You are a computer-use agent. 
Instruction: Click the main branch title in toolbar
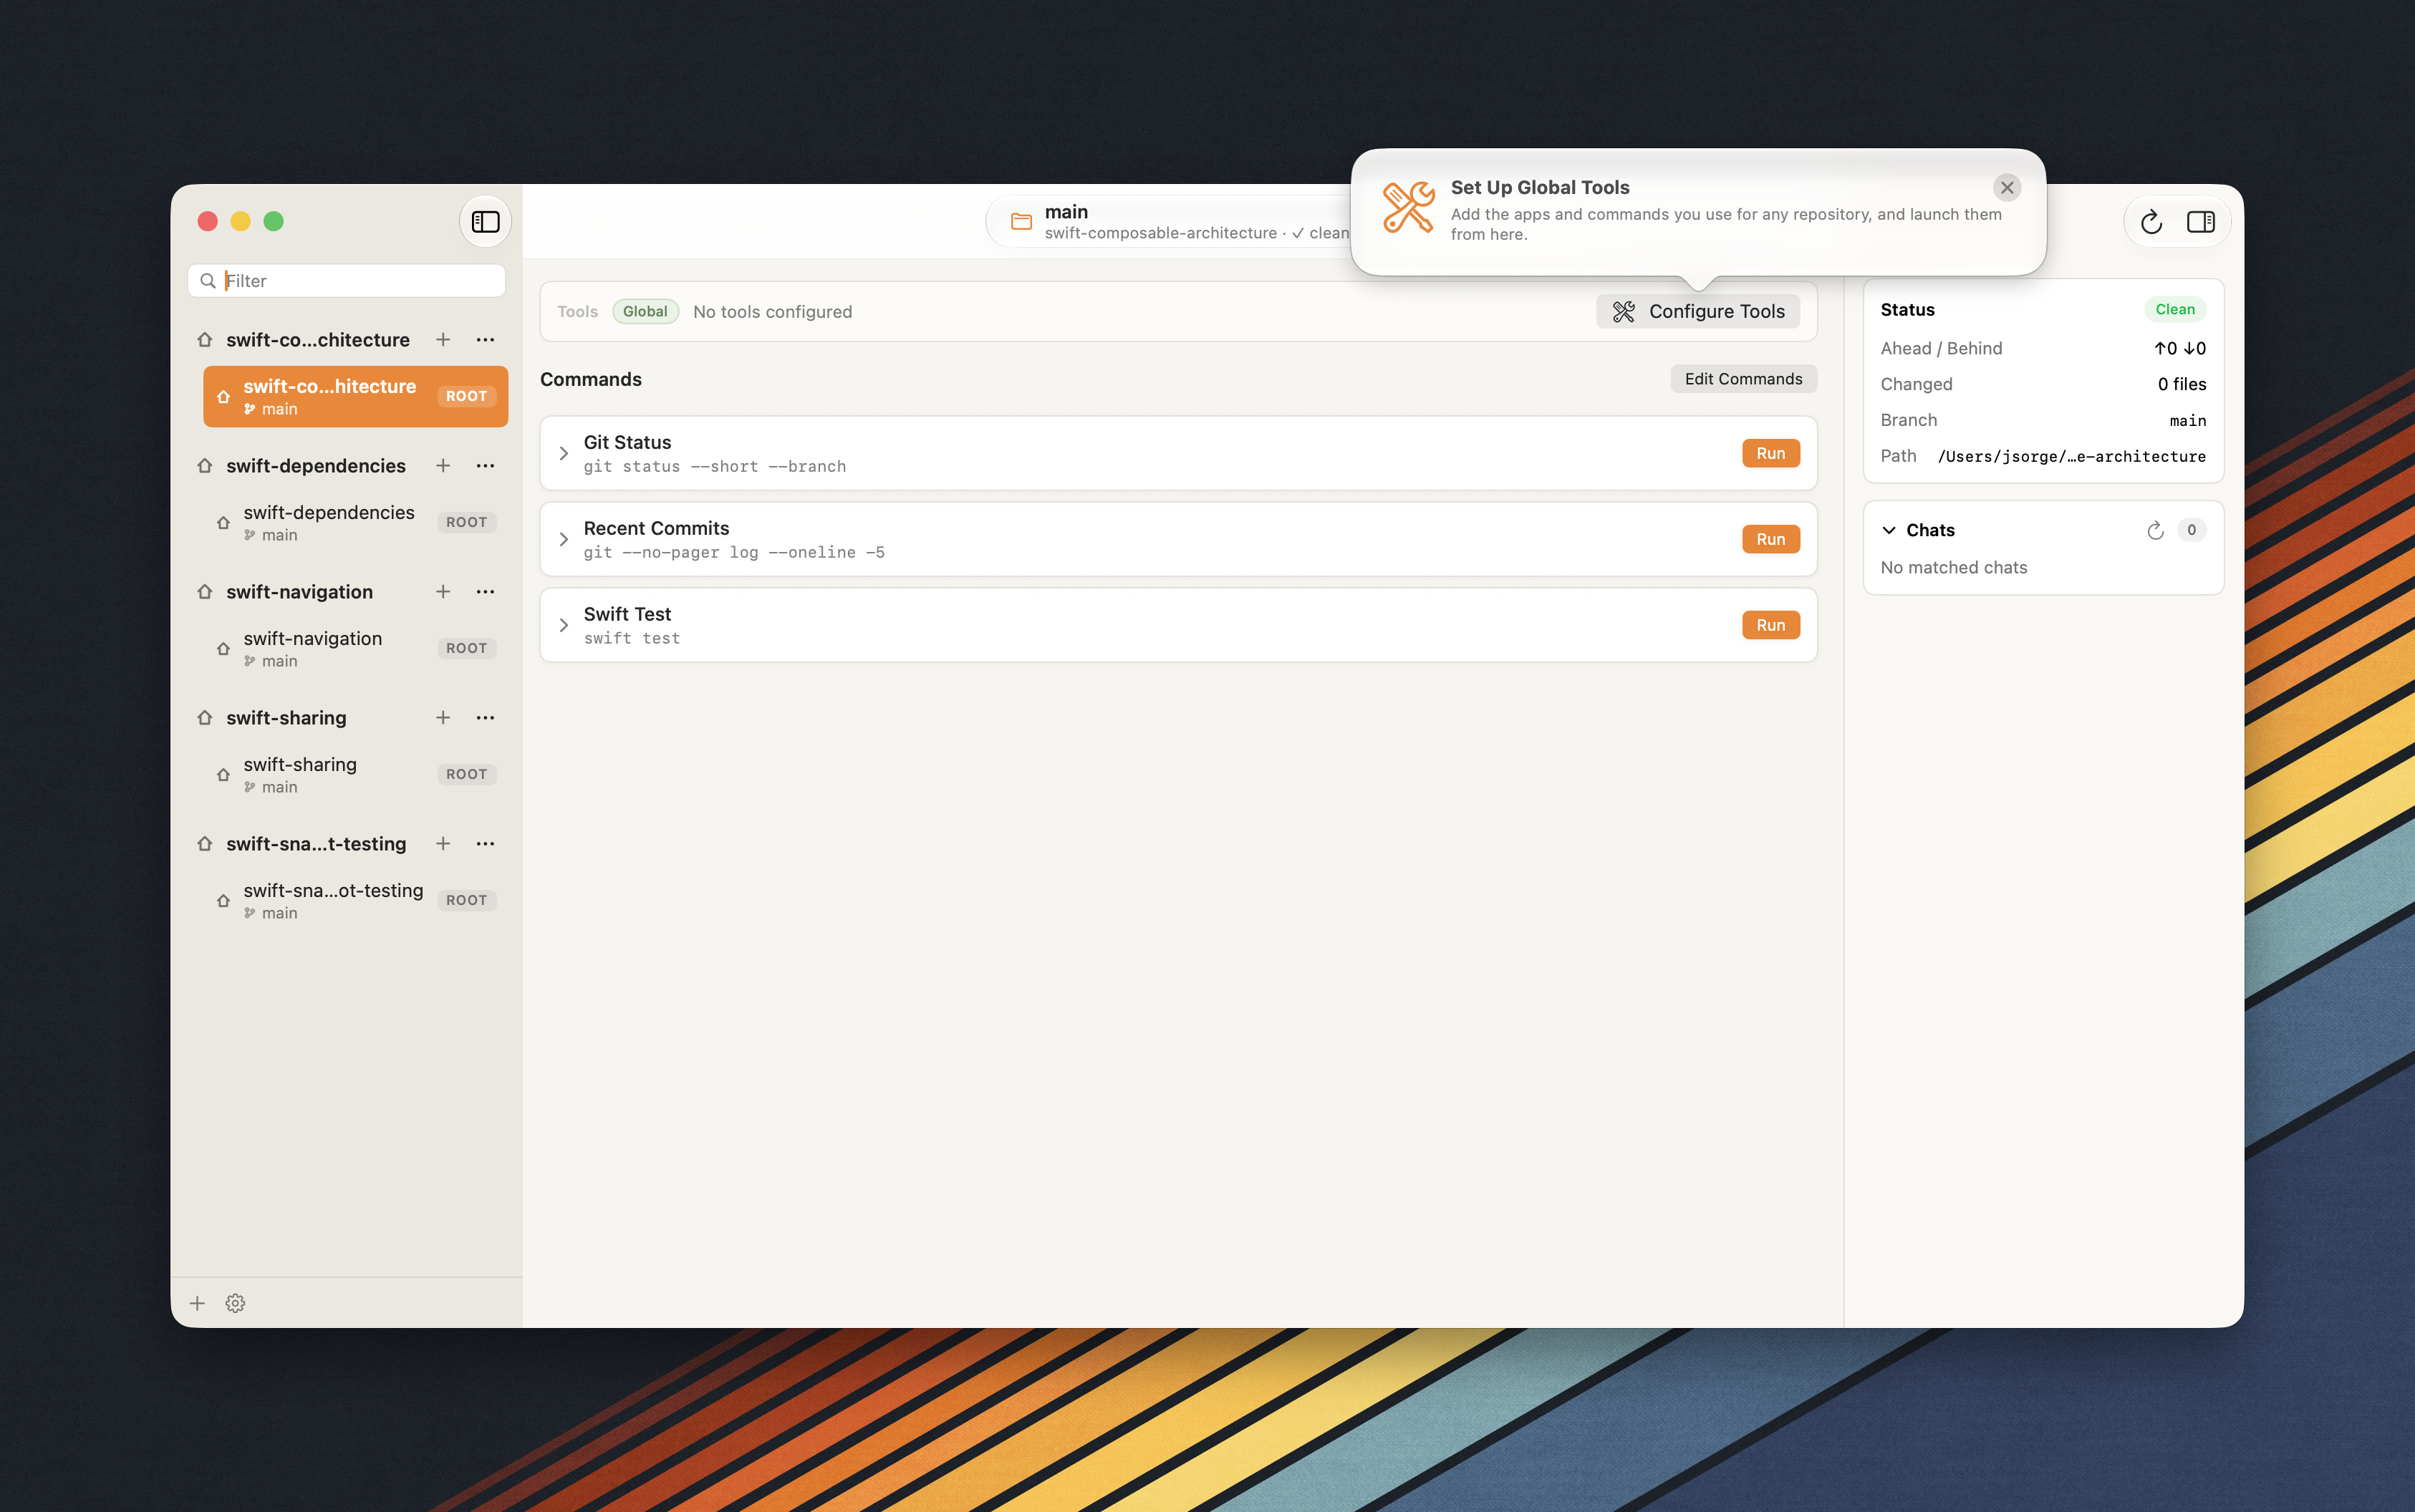[x=1066, y=211]
